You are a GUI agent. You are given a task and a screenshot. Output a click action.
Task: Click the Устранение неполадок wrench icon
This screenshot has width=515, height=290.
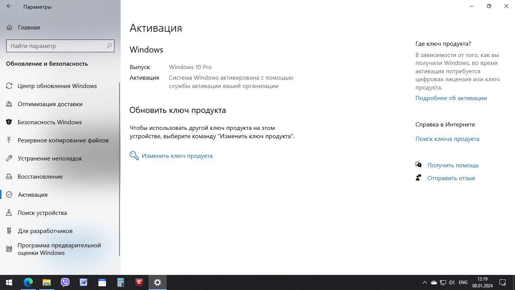coord(9,159)
